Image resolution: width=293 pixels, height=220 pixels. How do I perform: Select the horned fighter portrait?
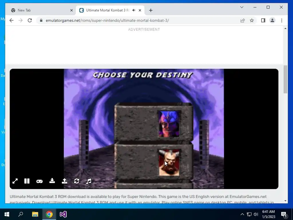(169, 163)
